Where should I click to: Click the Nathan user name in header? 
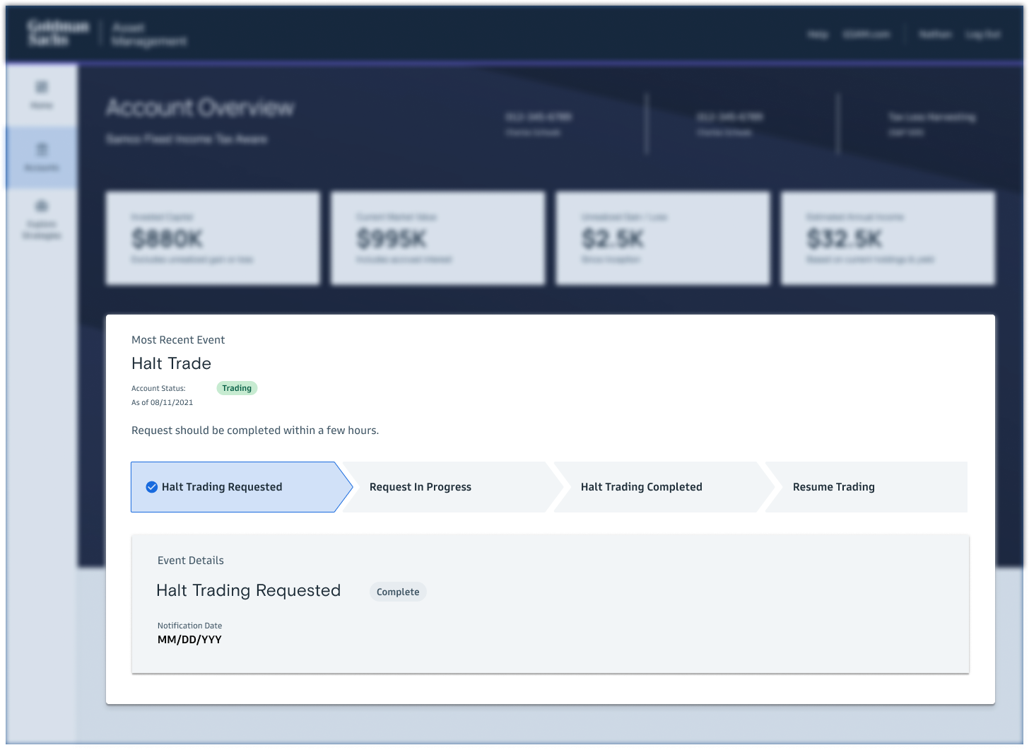click(935, 35)
